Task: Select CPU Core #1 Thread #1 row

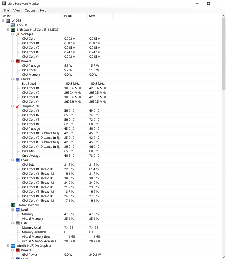Action: pos(111,169)
